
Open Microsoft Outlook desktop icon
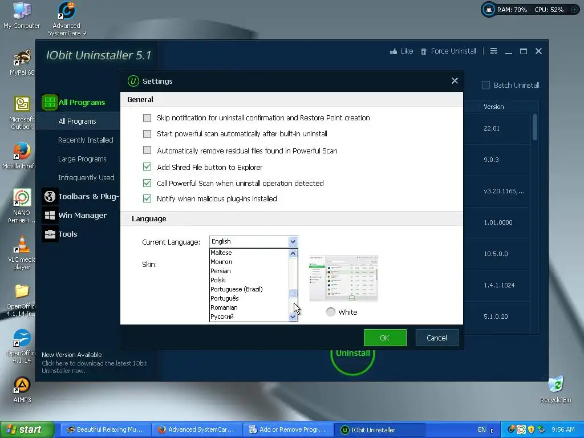pos(22,112)
